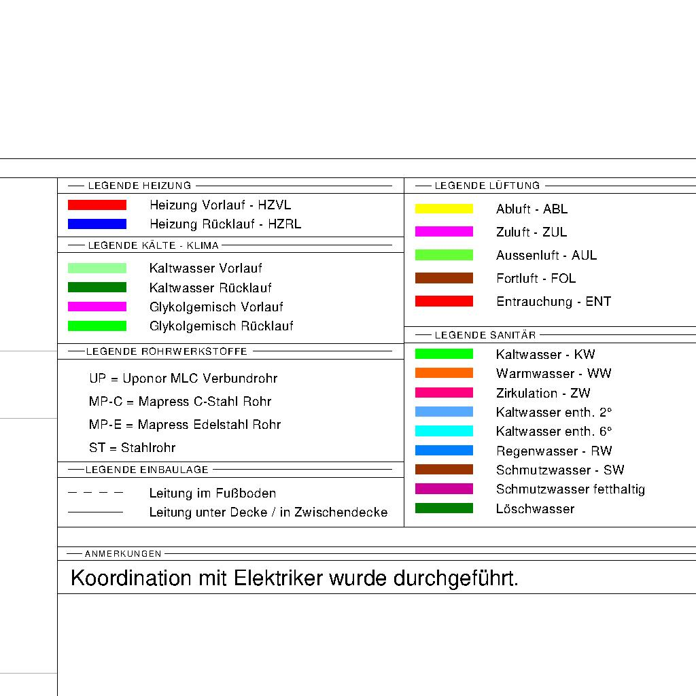Click the pink Zirkulation - ZW swatch
Image resolution: width=696 pixels, height=696 pixels.
point(444,393)
